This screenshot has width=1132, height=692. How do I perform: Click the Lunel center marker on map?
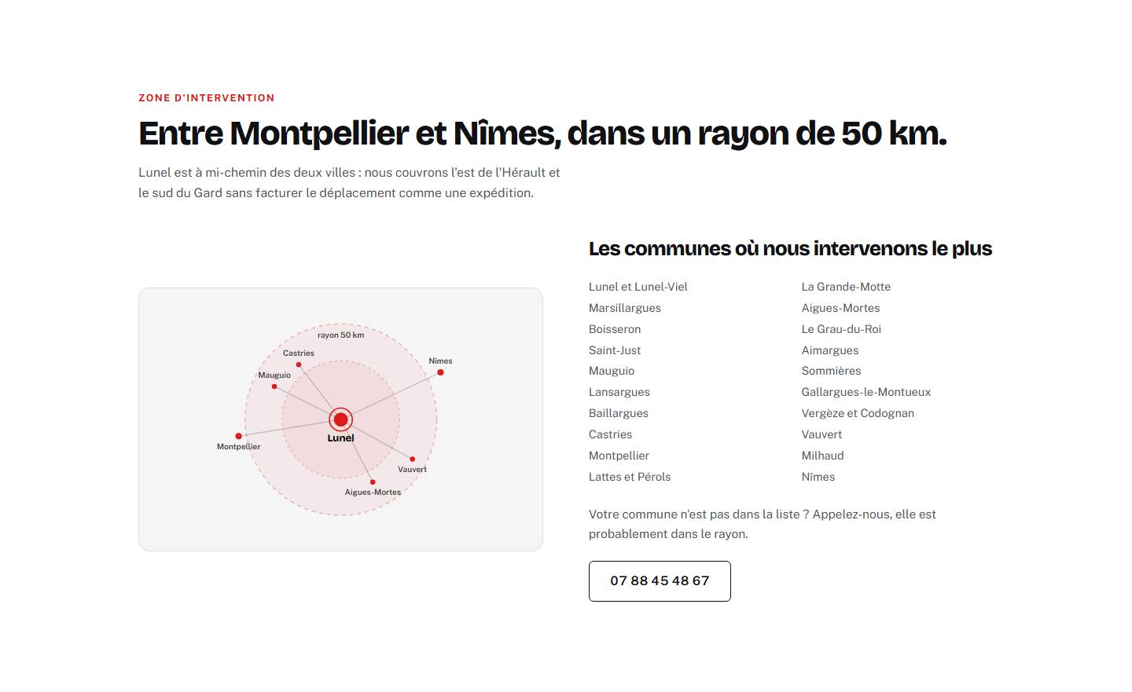pyautogui.click(x=340, y=419)
